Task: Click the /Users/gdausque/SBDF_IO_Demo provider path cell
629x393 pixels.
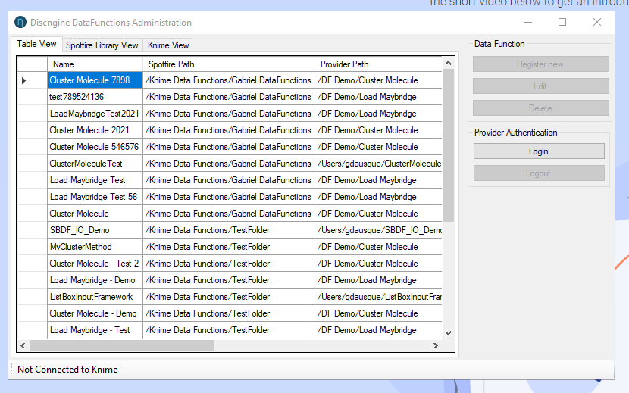Action: [379, 230]
